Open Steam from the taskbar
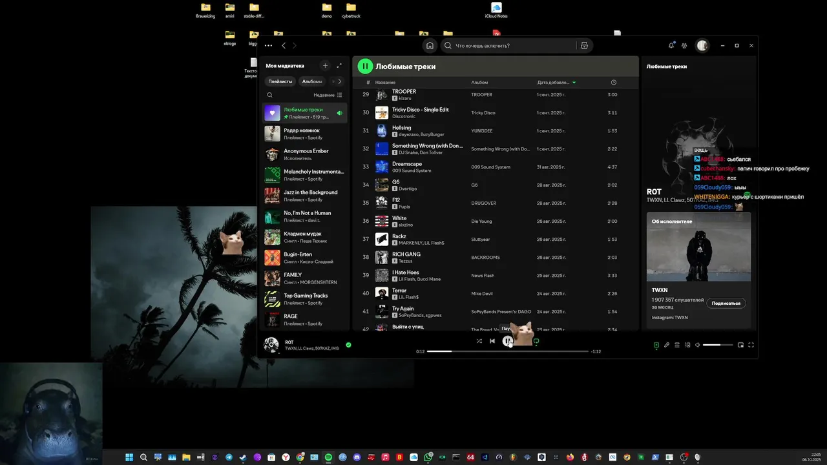The image size is (827, 465). pyautogui.click(x=243, y=457)
